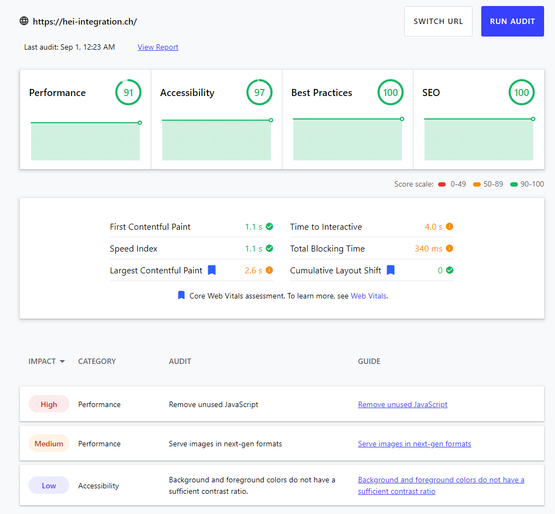The height and width of the screenshot is (514, 555).
Task: Open the Serve images in next-gen formats guide
Action: click(414, 444)
